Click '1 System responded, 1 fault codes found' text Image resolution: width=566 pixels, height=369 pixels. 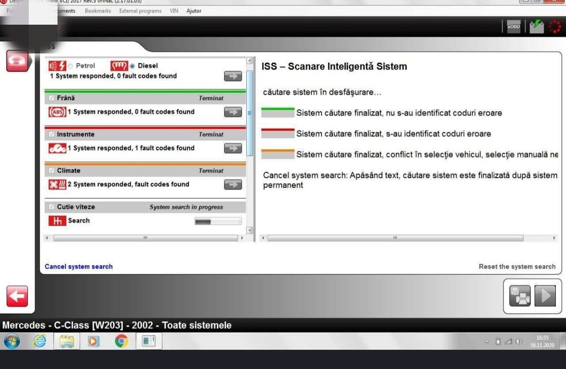[131, 148]
